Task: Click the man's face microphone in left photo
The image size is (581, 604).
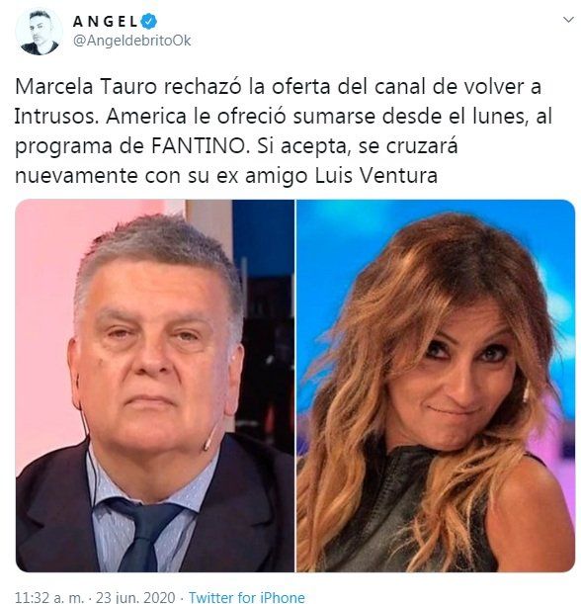Action: [x=207, y=443]
